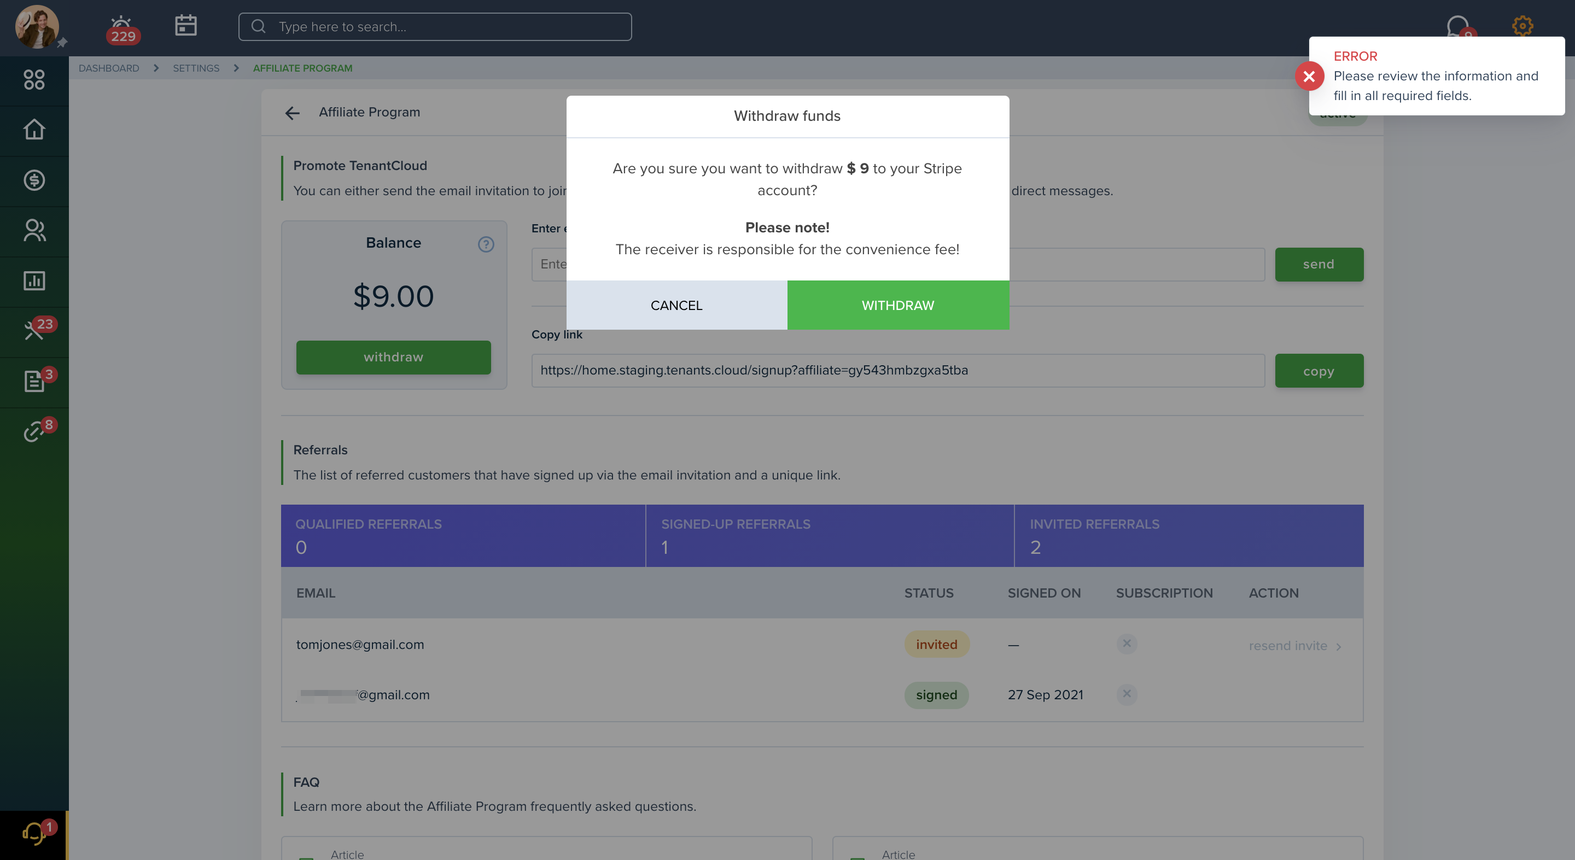Dismiss the red error icon notification
The width and height of the screenshot is (1575, 860).
pyautogui.click(x=1309, y=77)
